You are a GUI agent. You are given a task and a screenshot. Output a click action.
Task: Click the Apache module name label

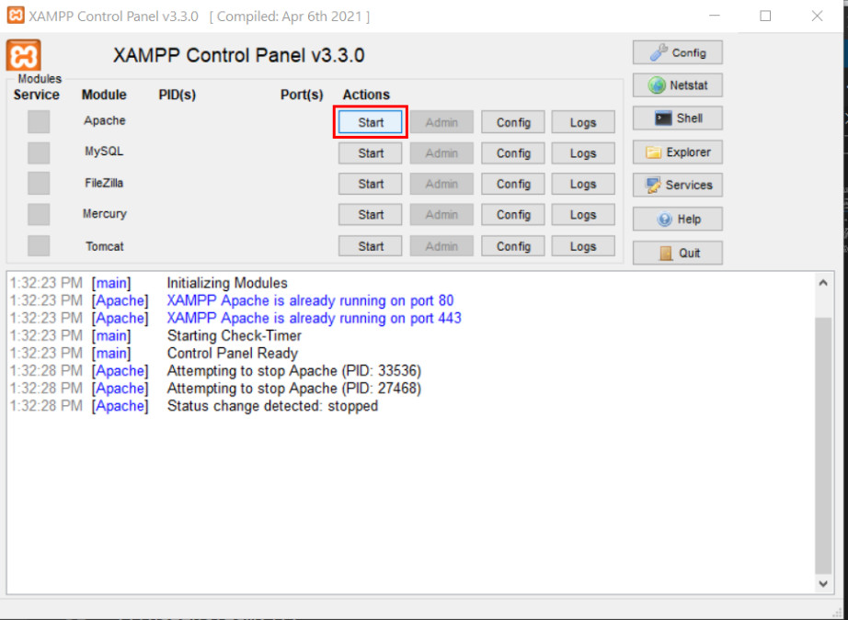[x=104, y=120]
